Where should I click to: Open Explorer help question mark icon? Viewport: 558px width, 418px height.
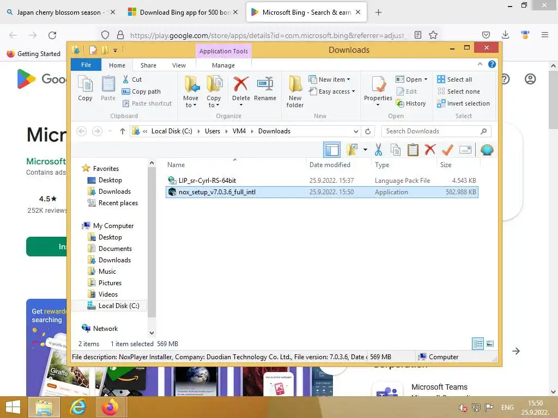(x=492, y=64)
